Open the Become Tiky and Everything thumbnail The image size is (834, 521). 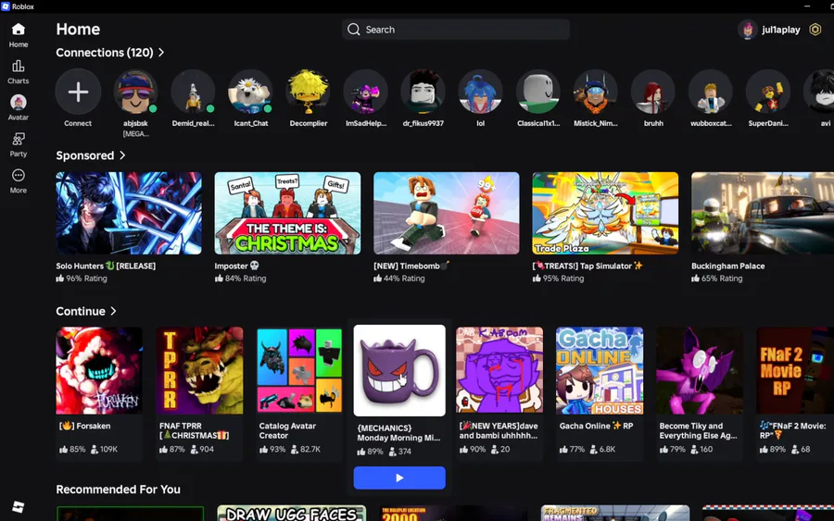click(700, 370)
